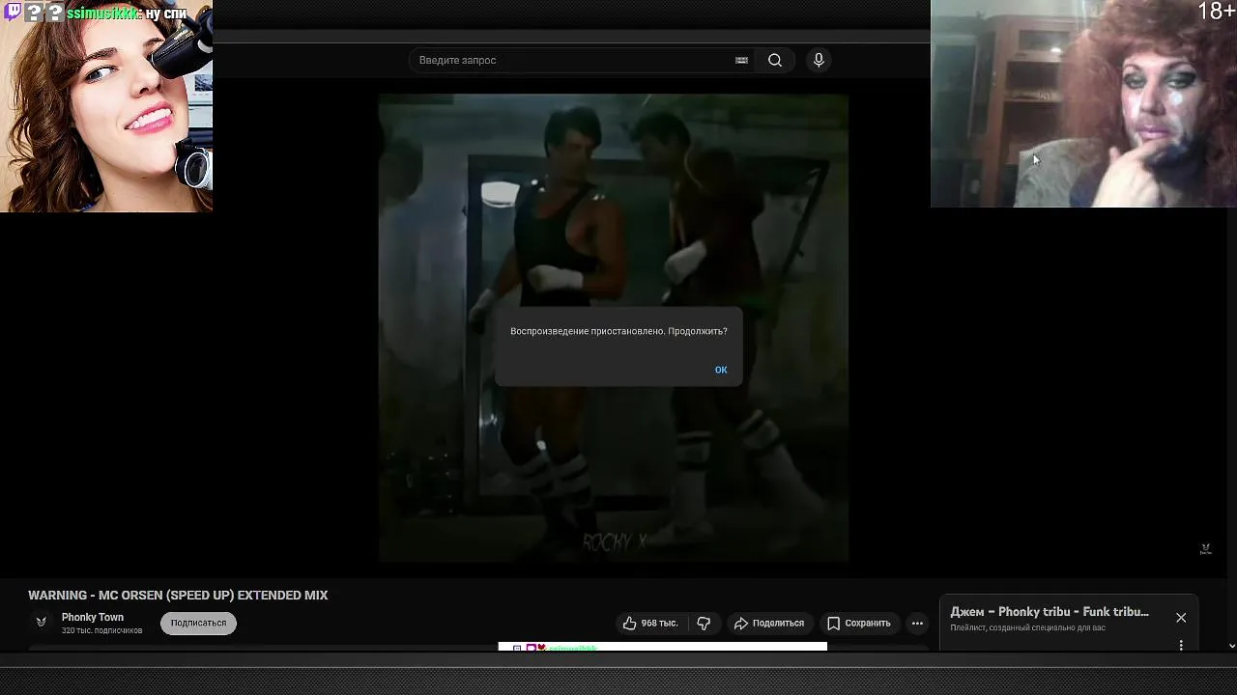The image size is (1237, 695).
Task: Dislike the video with thumbs down
Action: (x=704, y=624)
